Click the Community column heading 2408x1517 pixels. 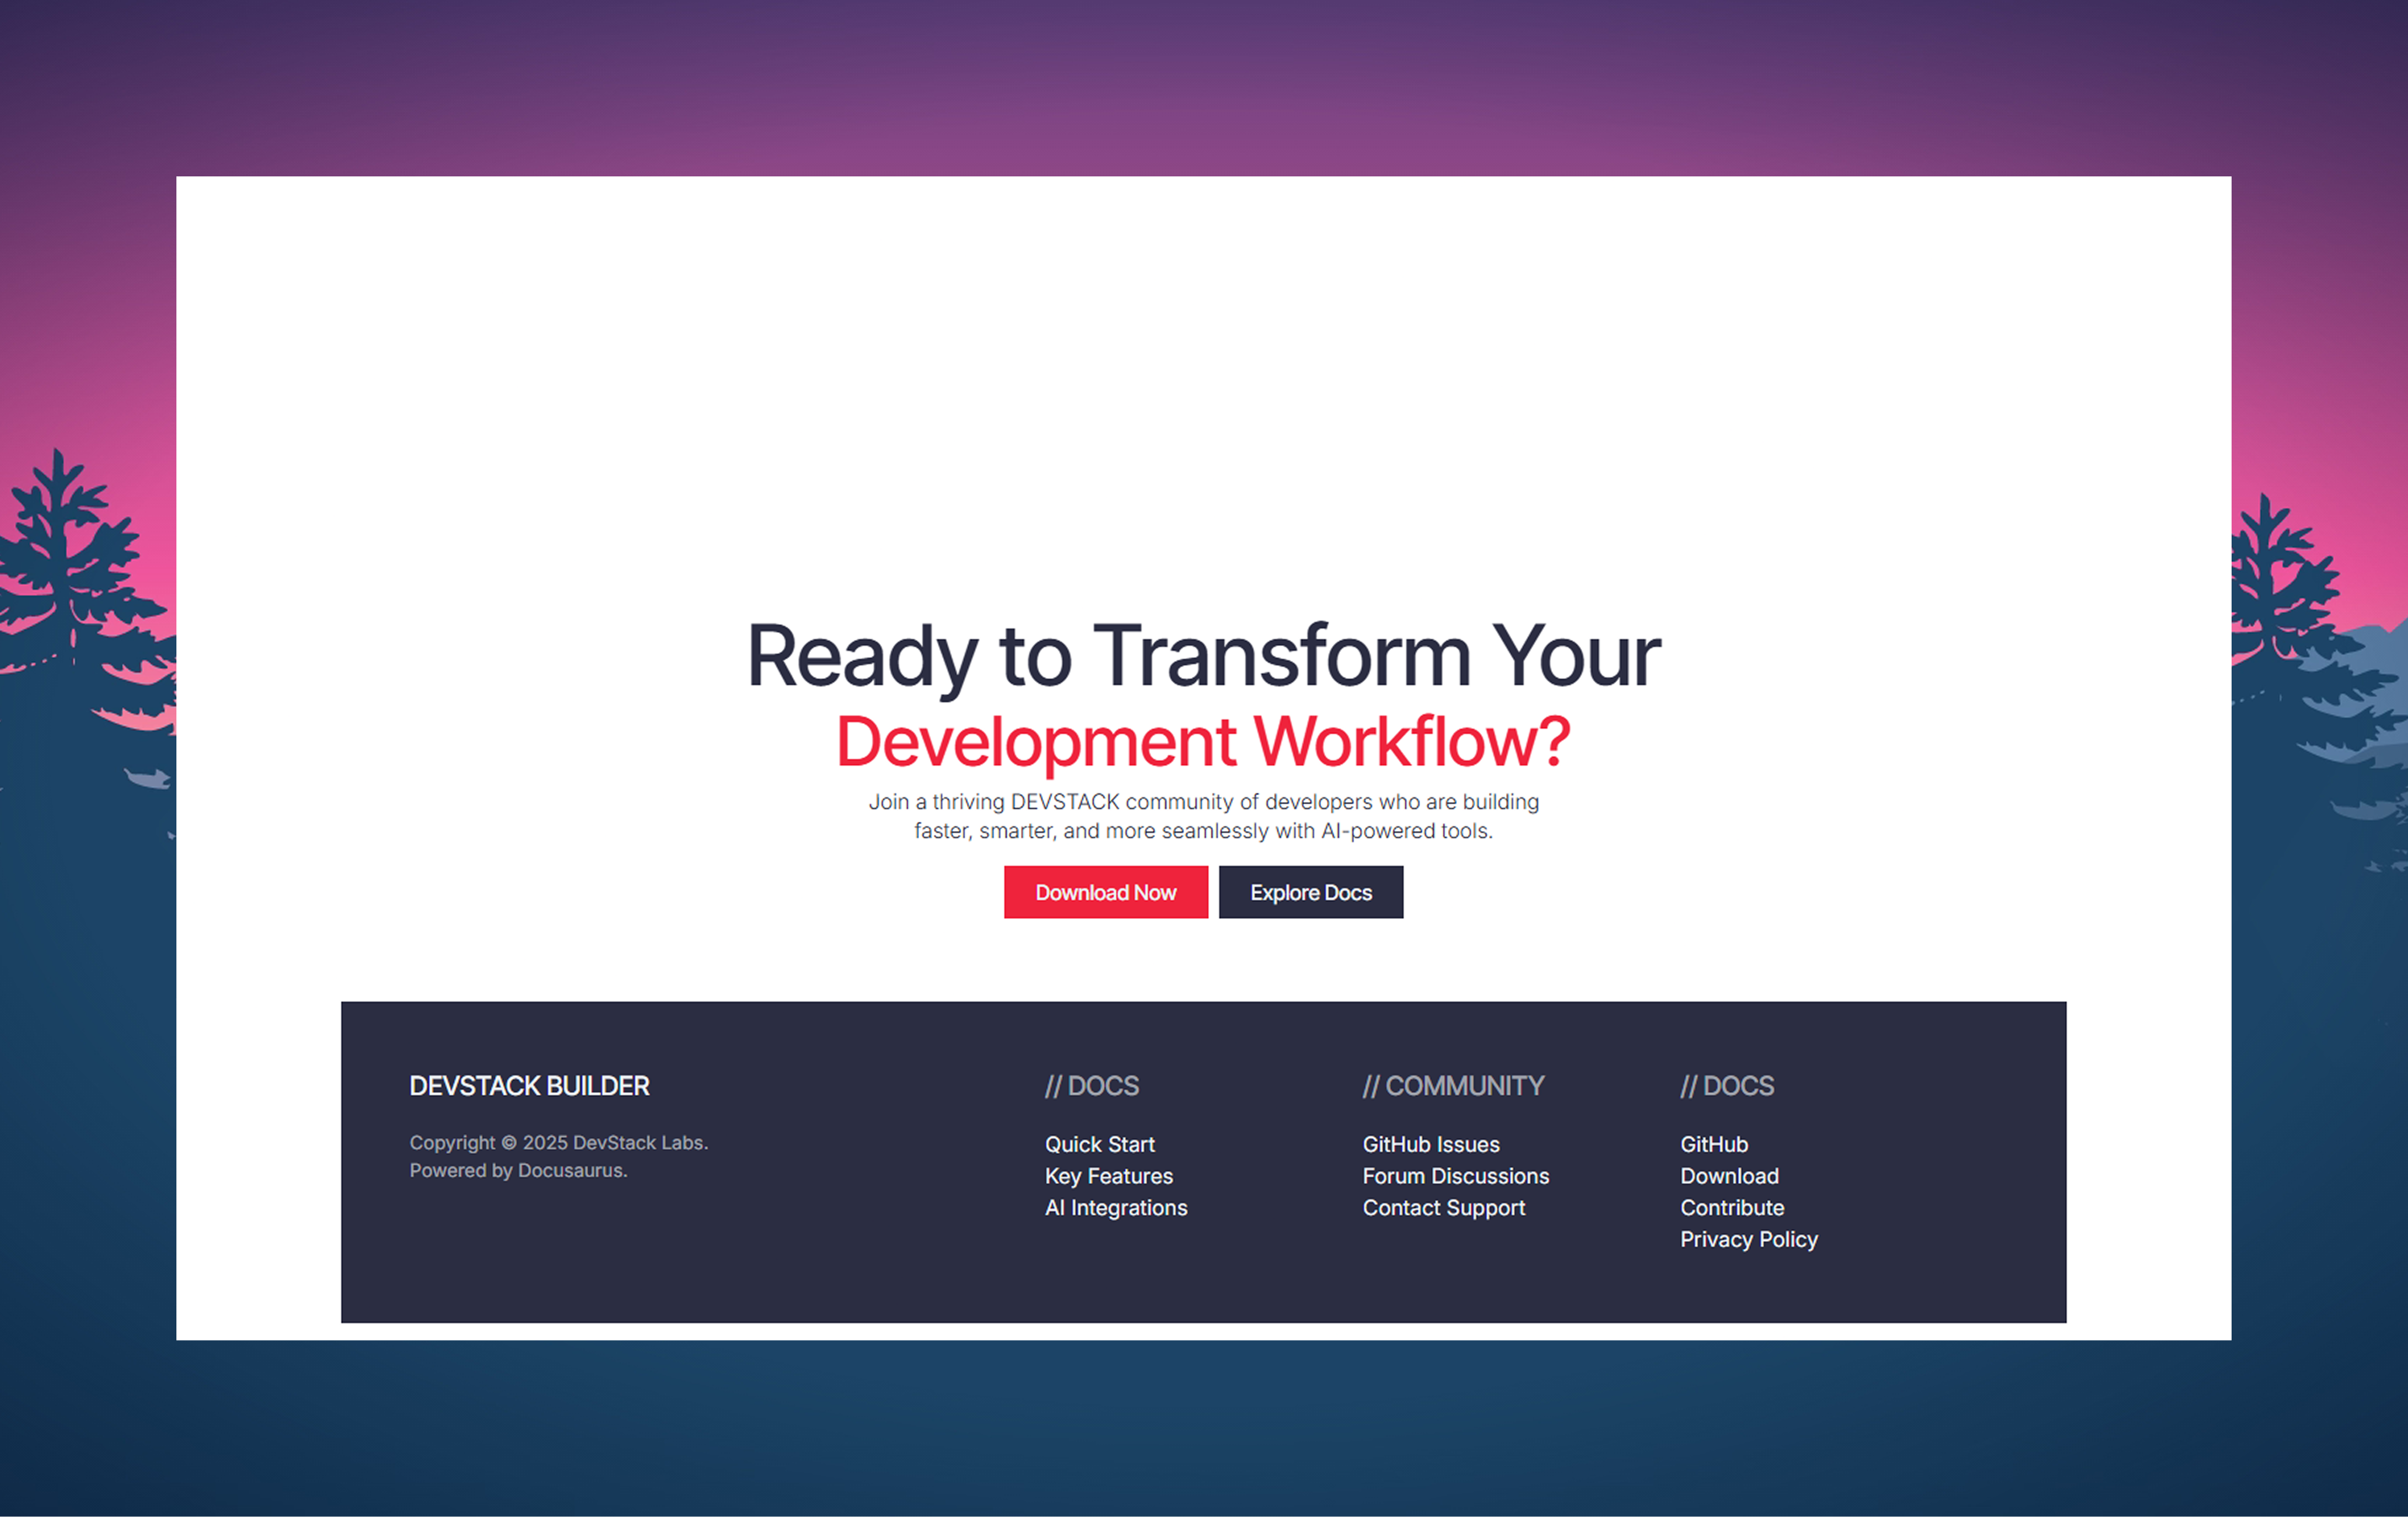point(1452,1086)
